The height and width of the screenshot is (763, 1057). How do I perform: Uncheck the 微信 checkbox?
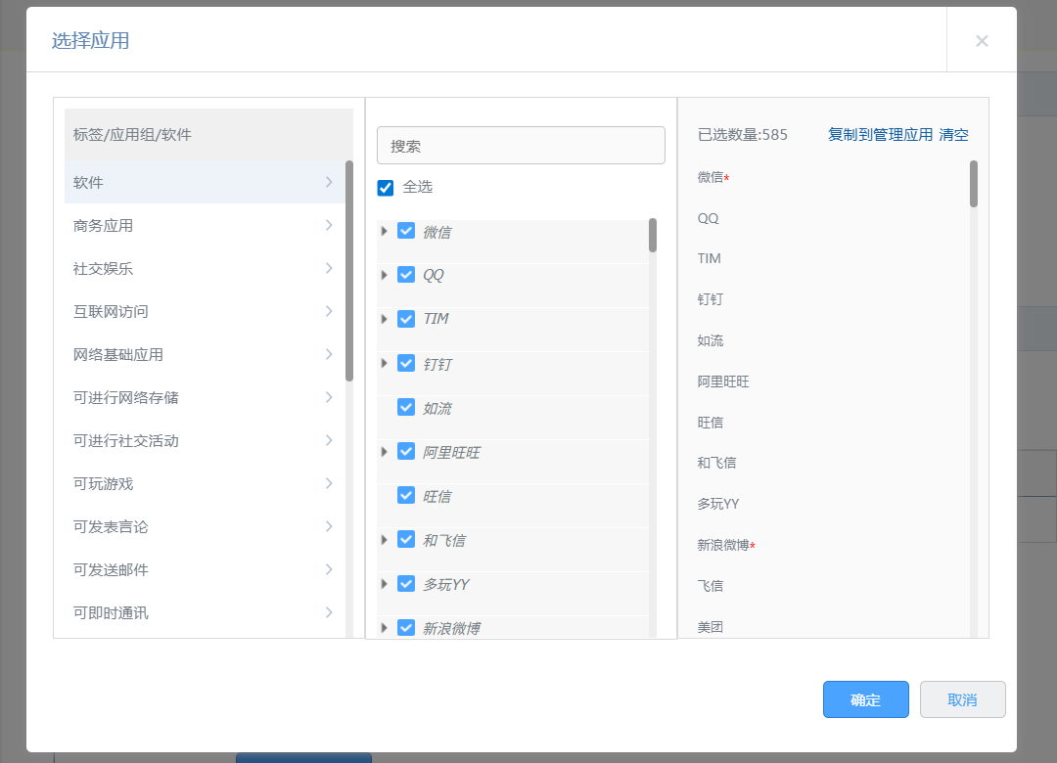coord(406,231)
